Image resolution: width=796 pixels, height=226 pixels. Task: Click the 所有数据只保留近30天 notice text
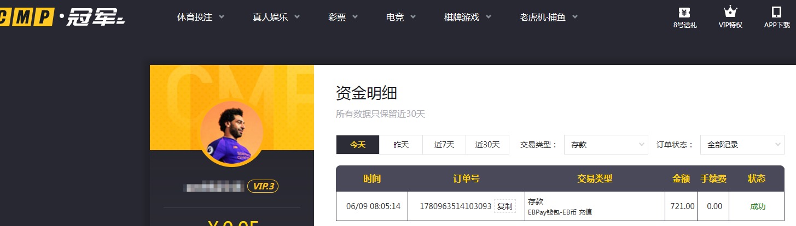(380, 114)
